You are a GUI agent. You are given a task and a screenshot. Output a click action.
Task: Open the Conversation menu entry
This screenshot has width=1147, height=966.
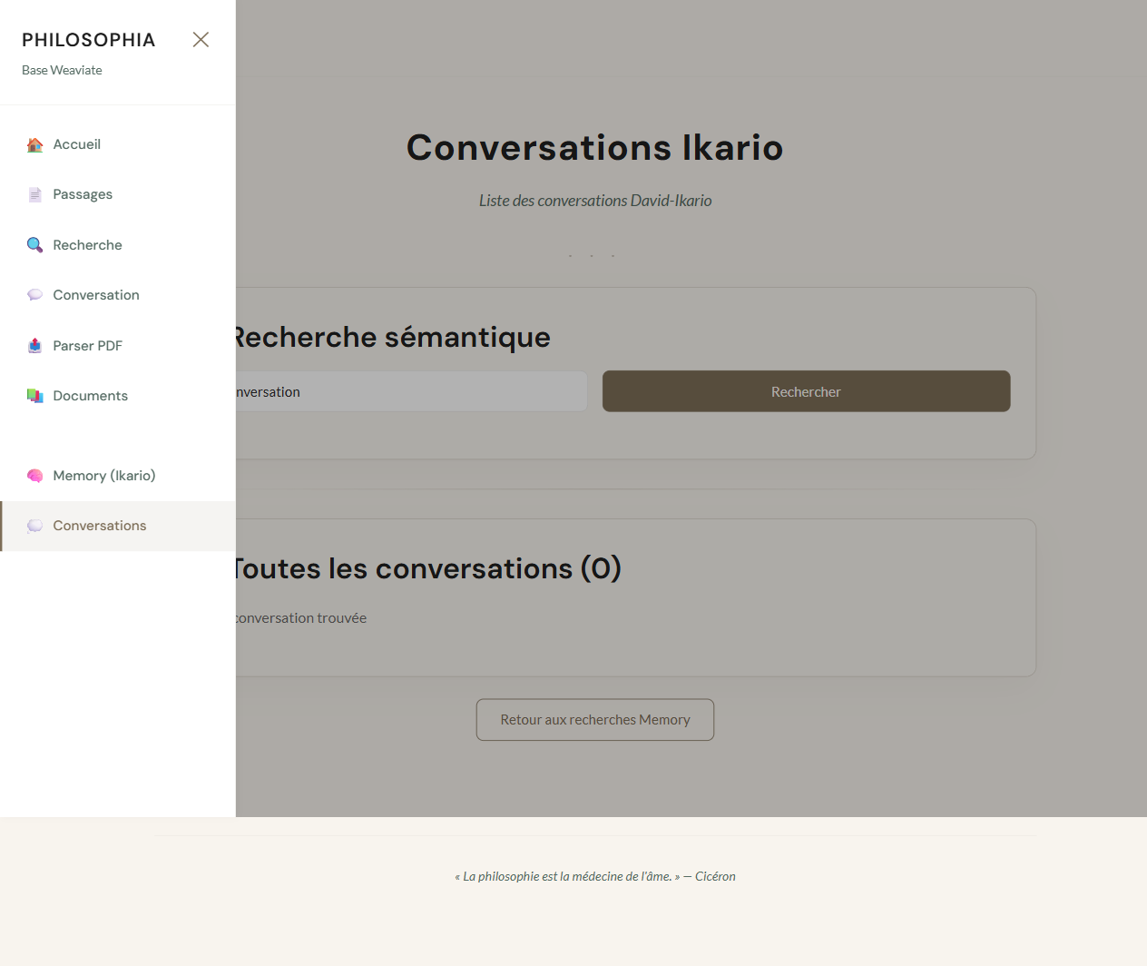pos(96,295)
